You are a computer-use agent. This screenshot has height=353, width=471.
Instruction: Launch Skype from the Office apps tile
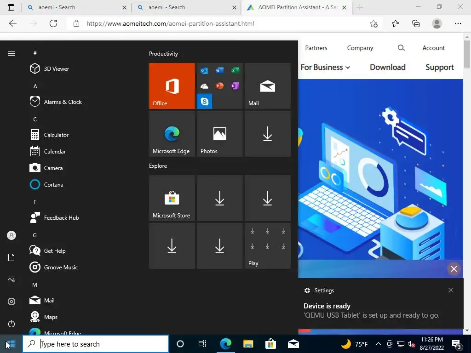click(x=205, y=102)
